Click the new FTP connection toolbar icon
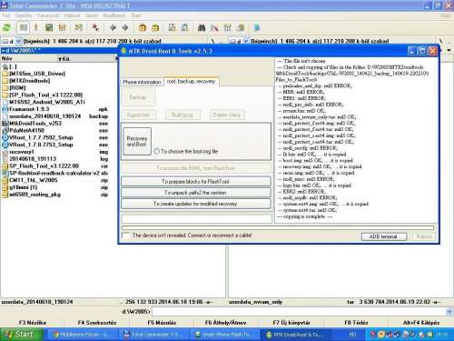The width and height of the screenshot is (454, 341). pos(185,28)
